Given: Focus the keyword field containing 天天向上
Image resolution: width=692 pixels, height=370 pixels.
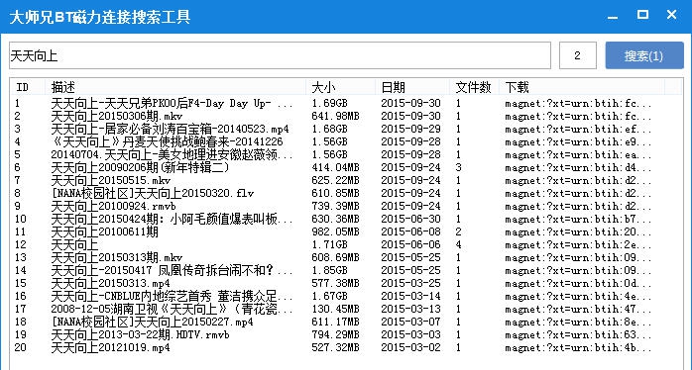Looking at the screenshot, I should coord(280,55).
